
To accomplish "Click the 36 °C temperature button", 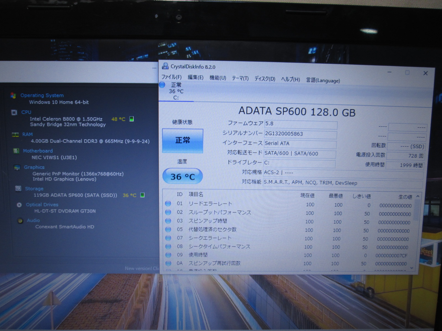I will tap(183, 177).
